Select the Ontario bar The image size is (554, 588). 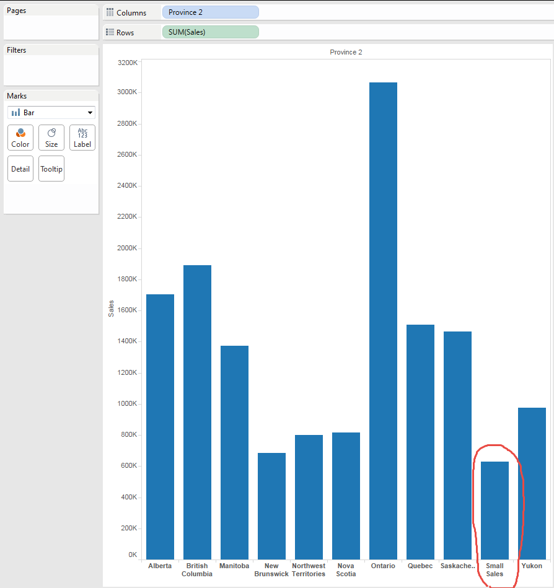pyautogui.click(x=383, y=321)
